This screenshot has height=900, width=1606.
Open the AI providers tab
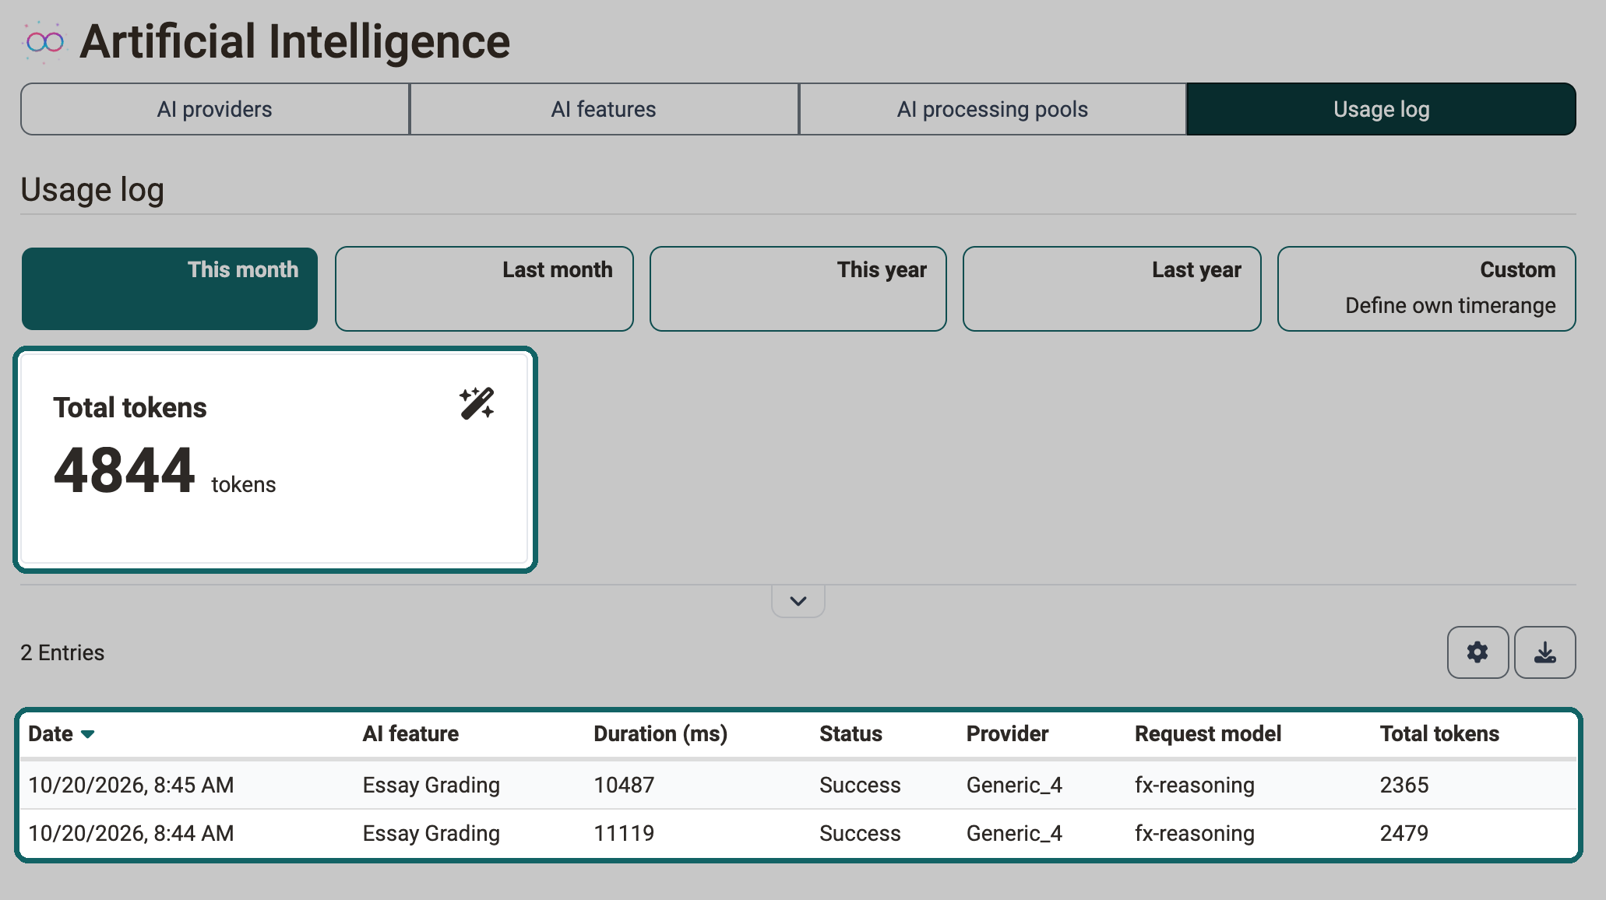click(x=215, y=109)
